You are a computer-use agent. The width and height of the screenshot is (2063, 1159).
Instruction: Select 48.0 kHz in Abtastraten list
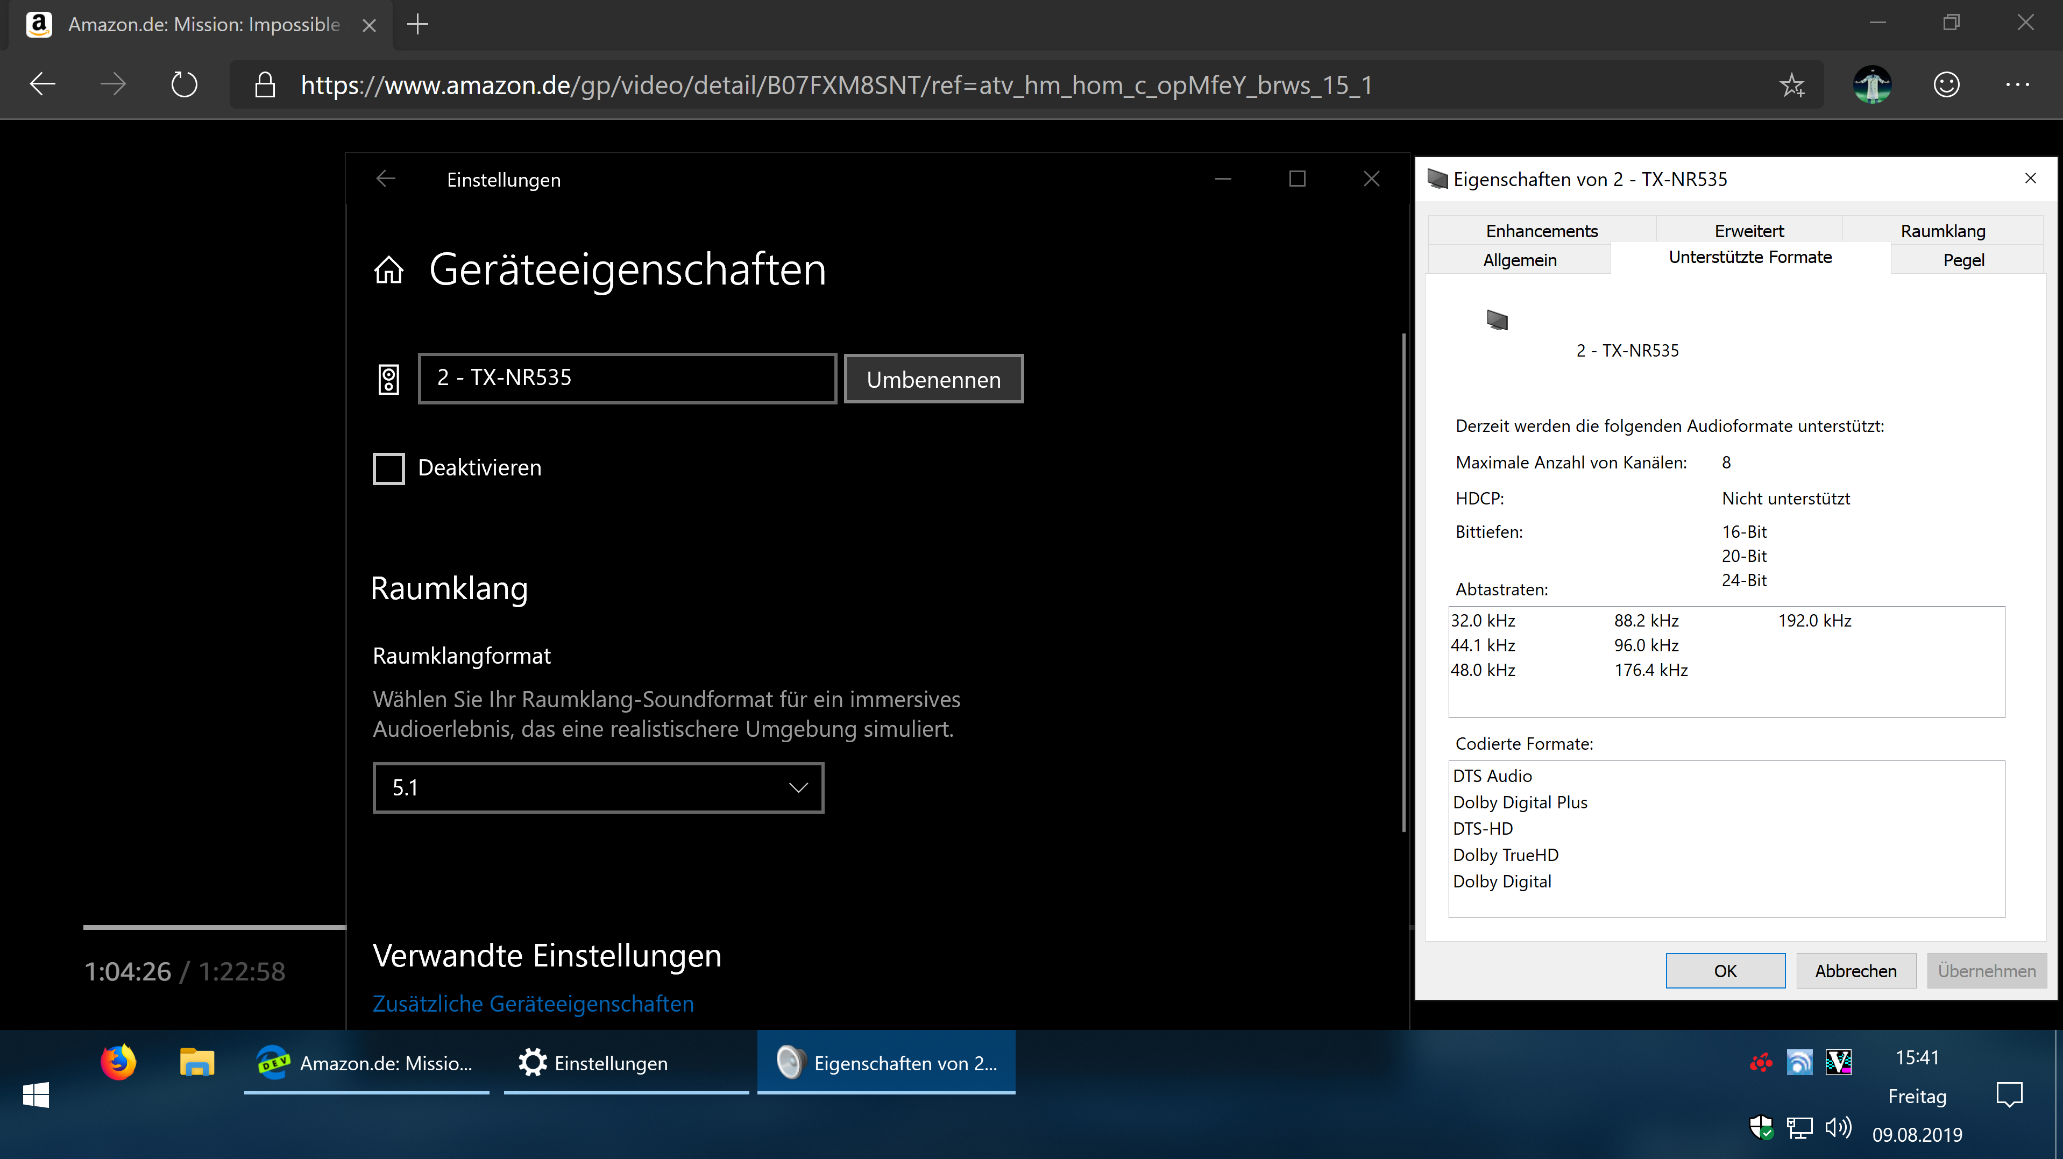click(1483, 670)
